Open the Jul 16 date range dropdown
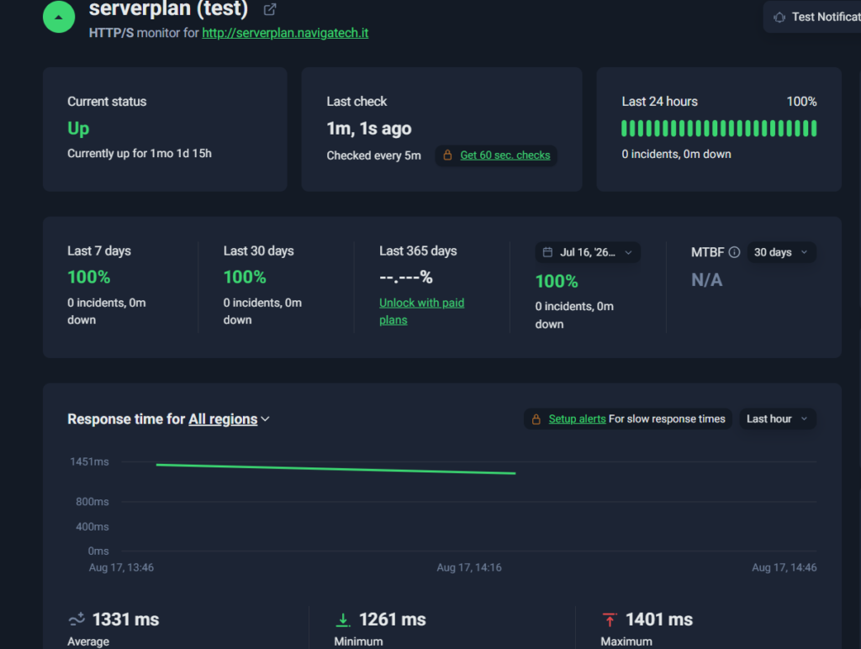This screenshot has width=861, height=649. coord(588,252)
